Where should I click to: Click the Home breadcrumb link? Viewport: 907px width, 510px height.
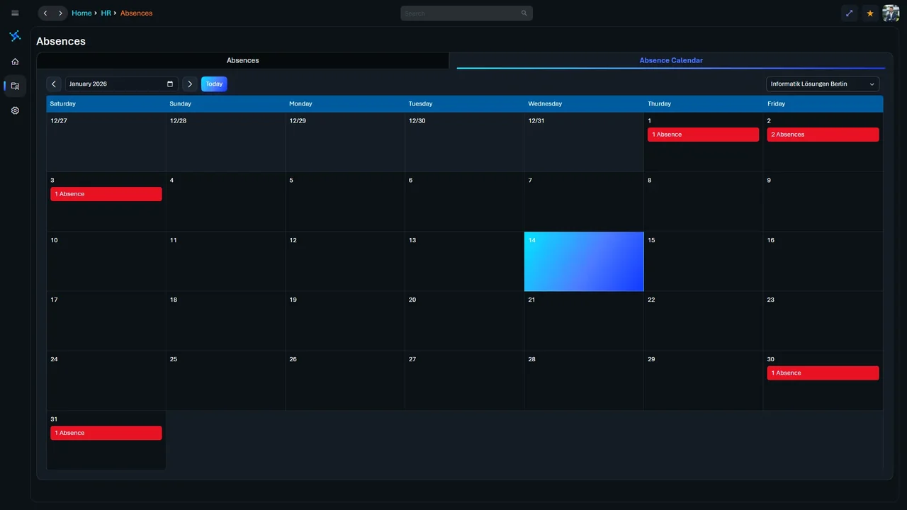(81, 13)
